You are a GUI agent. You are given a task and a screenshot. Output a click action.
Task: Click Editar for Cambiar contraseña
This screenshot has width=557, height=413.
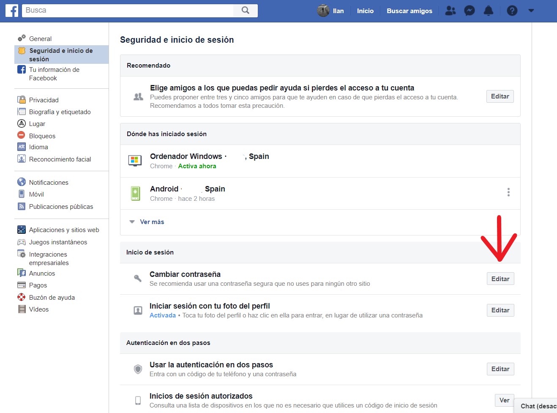tap(500, 279)
